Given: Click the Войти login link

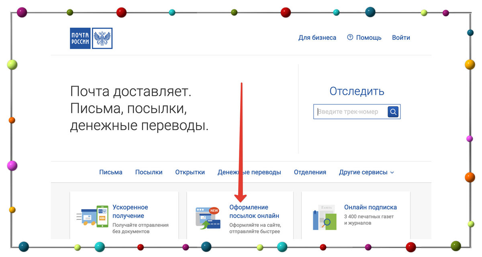Looking at the screenshot, I should 401,38.
